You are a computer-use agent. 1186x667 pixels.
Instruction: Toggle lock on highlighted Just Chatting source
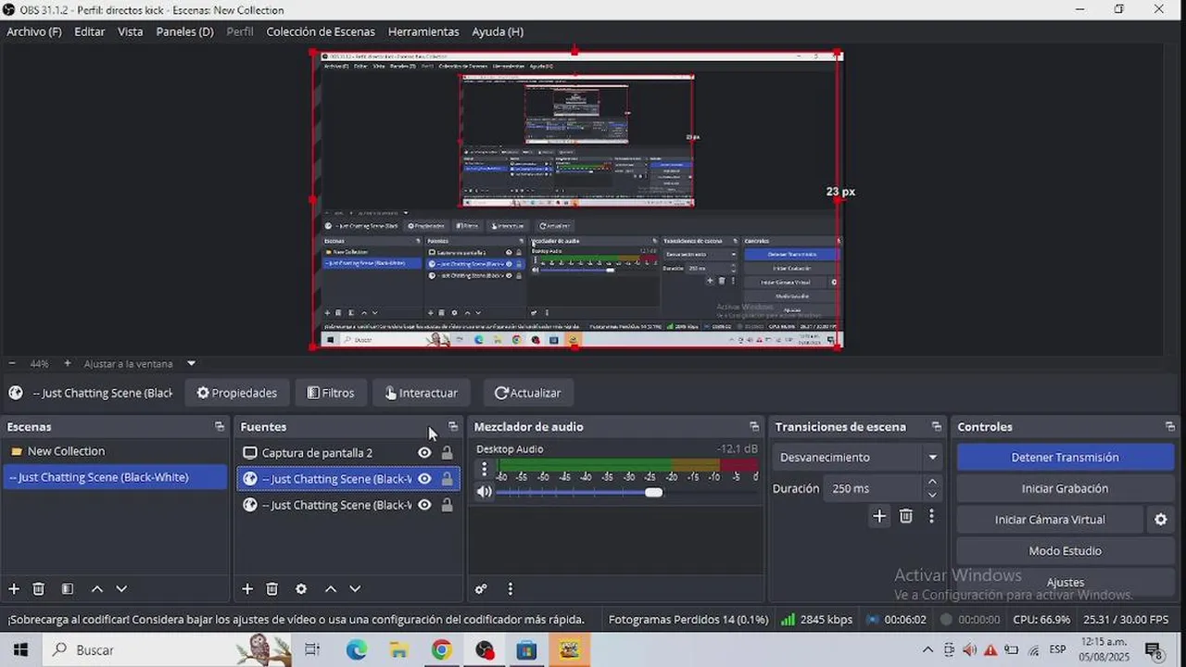point(447,479)
